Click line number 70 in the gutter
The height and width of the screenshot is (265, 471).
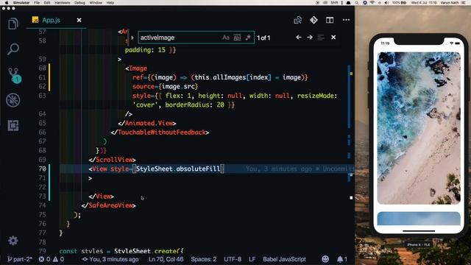43,169
